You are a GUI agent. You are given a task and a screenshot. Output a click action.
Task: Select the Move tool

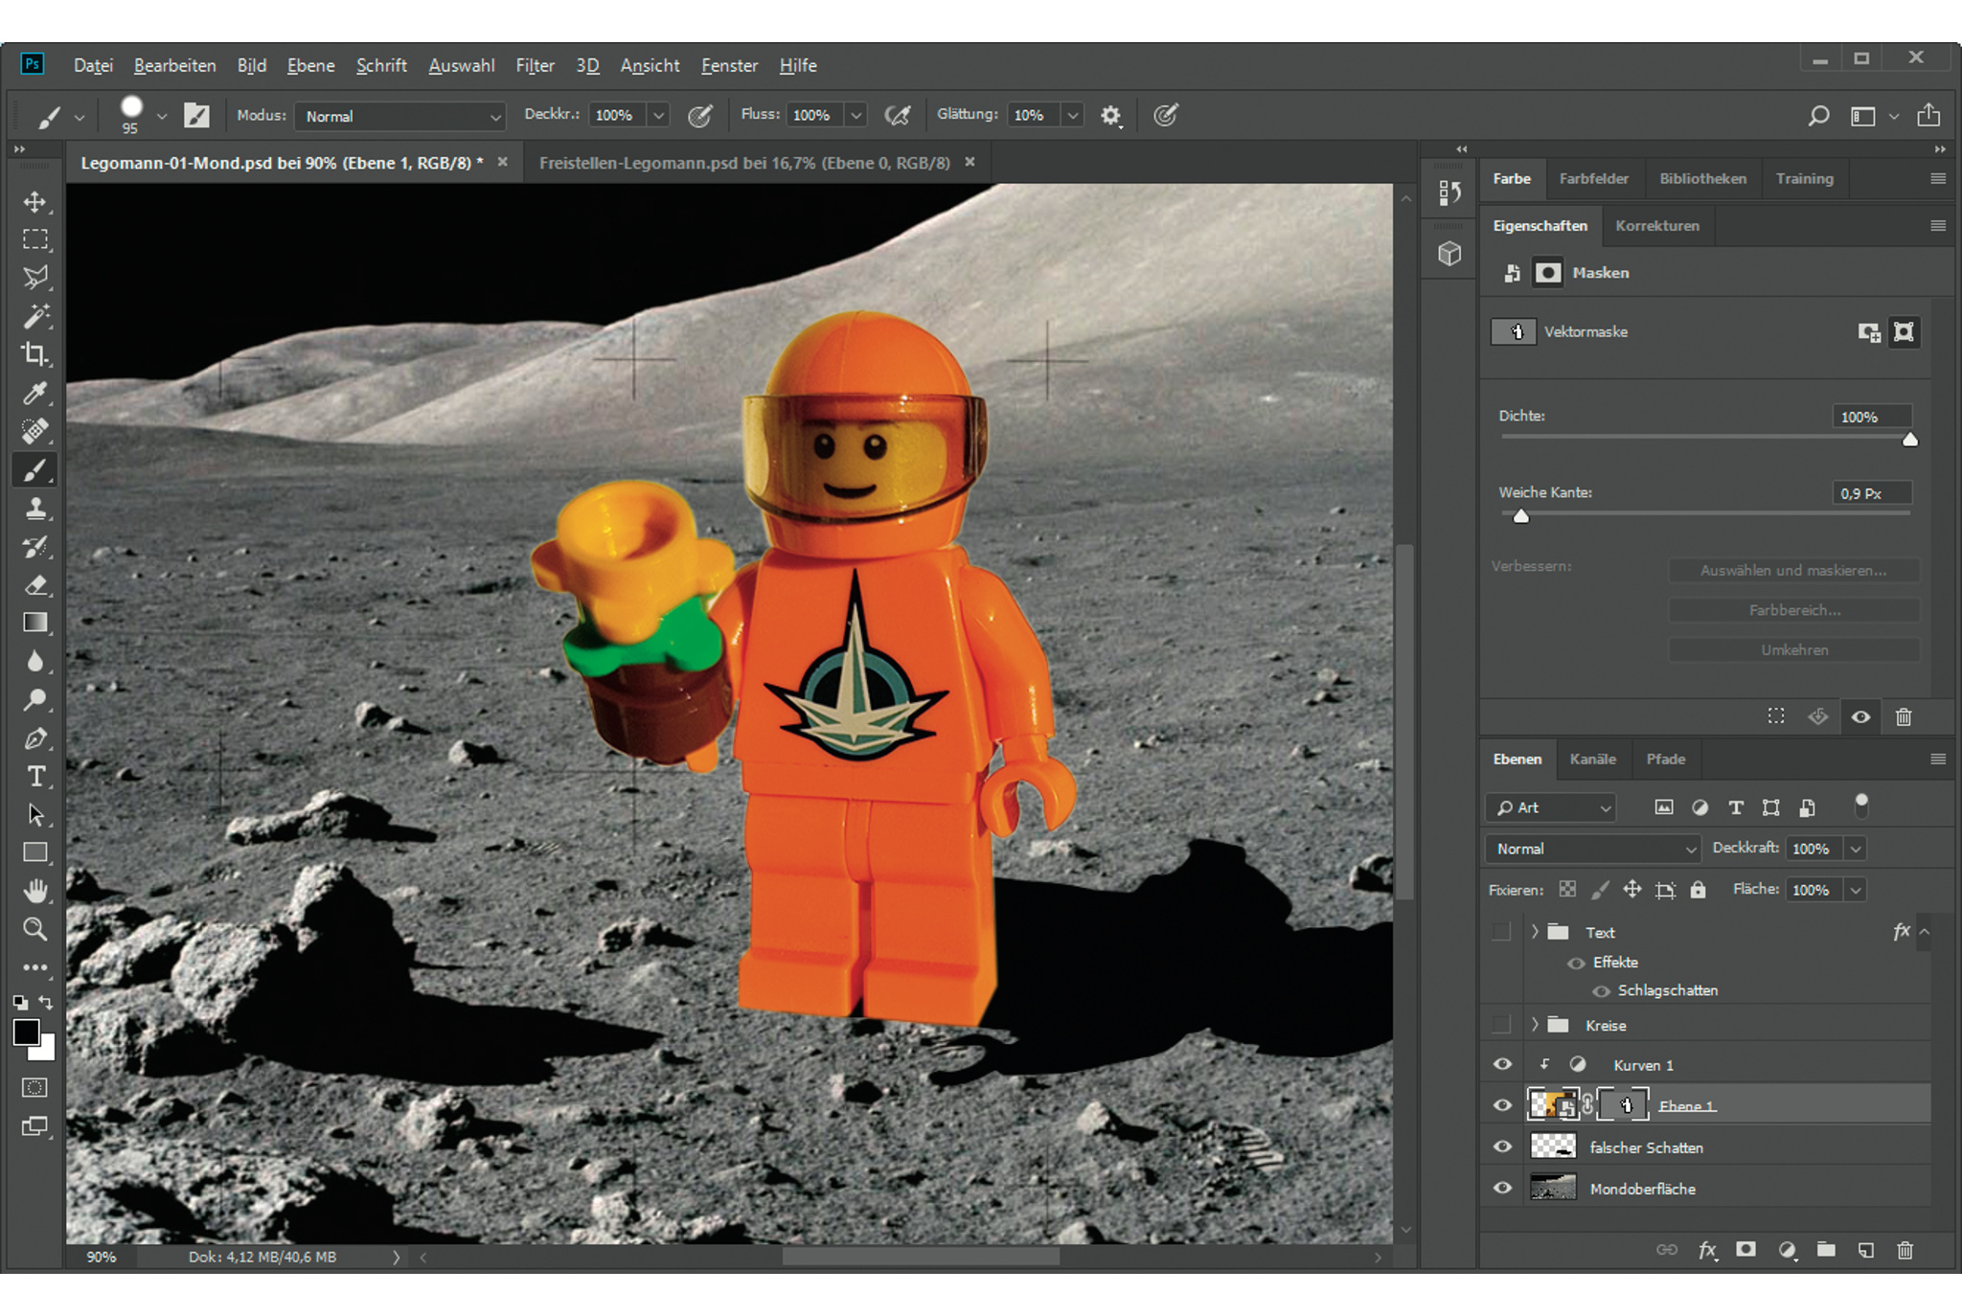point(35,202)
